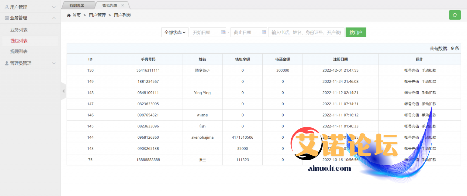Click phone number 56416311111
Image resolution: width=467 pixels, height=196 pixels.
click(148, 70)
